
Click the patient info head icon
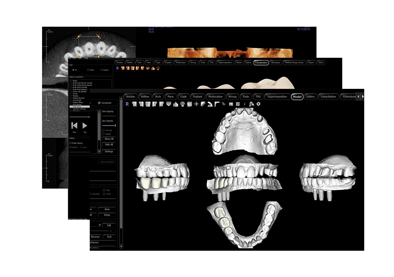click(x=251, y=104)
